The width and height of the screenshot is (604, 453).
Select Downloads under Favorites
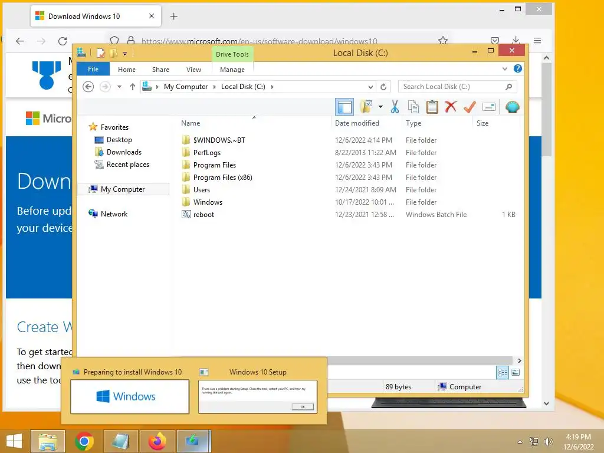pos(124,152)
